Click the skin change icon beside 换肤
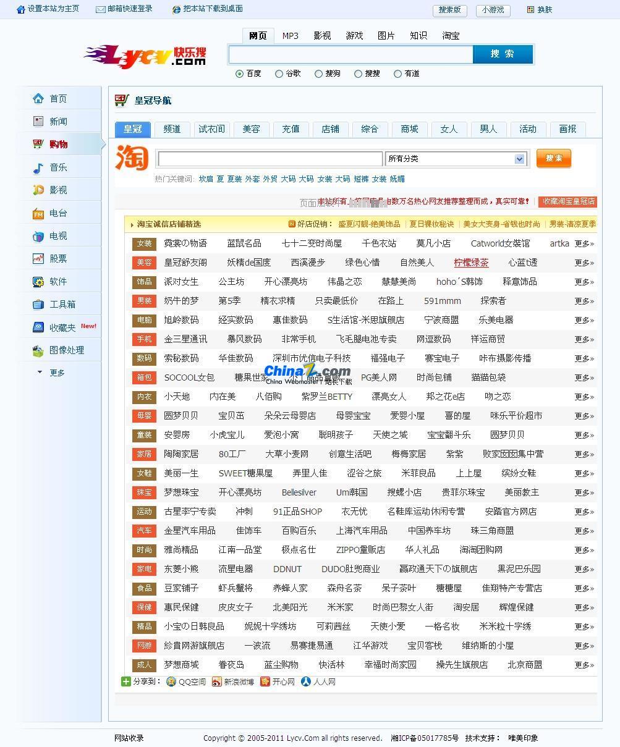The width and height of the screenshot is (620, 747). click(530, 9)
